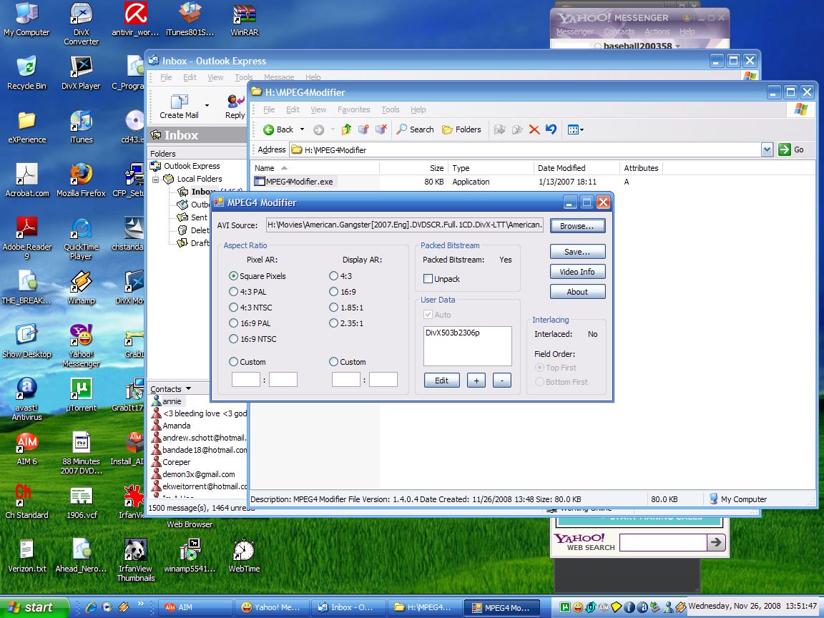The image size is (824, 618).
Task: Open Search in the explorer toolbar
Action: [x=415, y=129]
